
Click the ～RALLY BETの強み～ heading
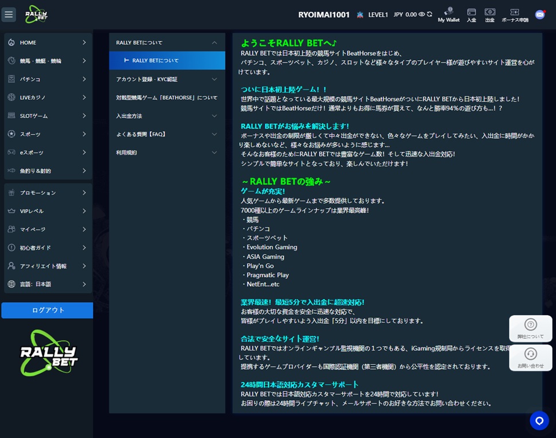tap(286, 181)
